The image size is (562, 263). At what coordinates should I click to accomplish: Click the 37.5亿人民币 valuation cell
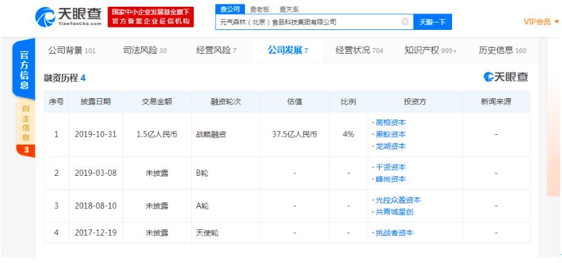click(294, 134)
